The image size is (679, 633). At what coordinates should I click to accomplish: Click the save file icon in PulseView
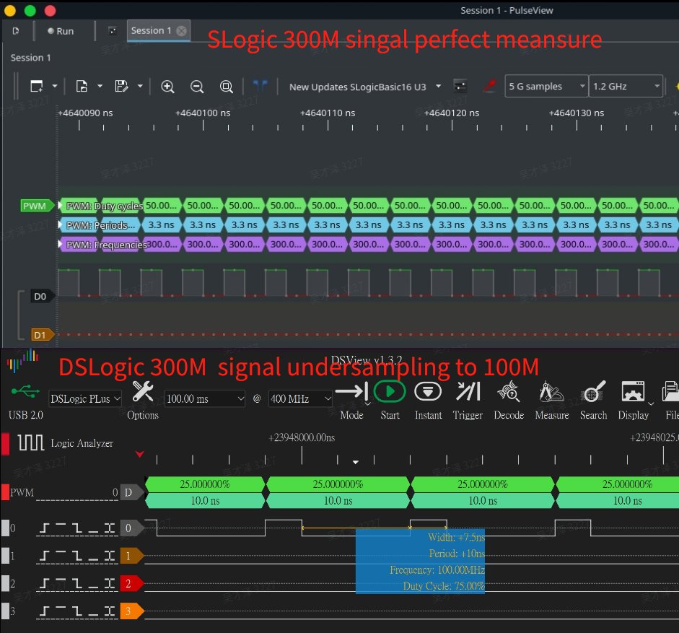pos(121,86)
